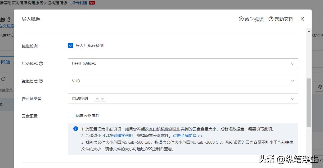Toggle the 镜像检测 checkbox off

click(70, 45)
